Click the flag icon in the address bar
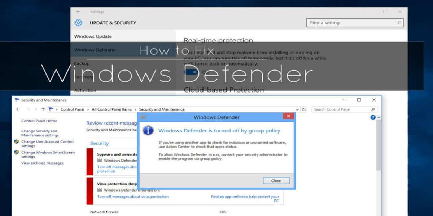Image resolution: width=433 pixels, height=216 pixels. [51, 109]
